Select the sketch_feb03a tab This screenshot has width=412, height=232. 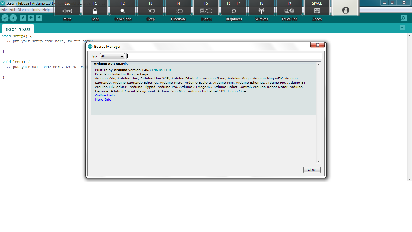click(18, 29)
